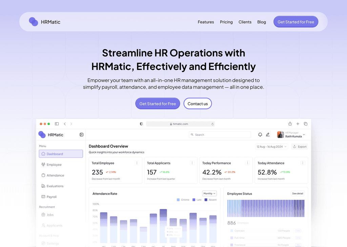This screenshot has width=347, height=247.
Task: Click the Employee Status striped bar
Action: [266, 208]
